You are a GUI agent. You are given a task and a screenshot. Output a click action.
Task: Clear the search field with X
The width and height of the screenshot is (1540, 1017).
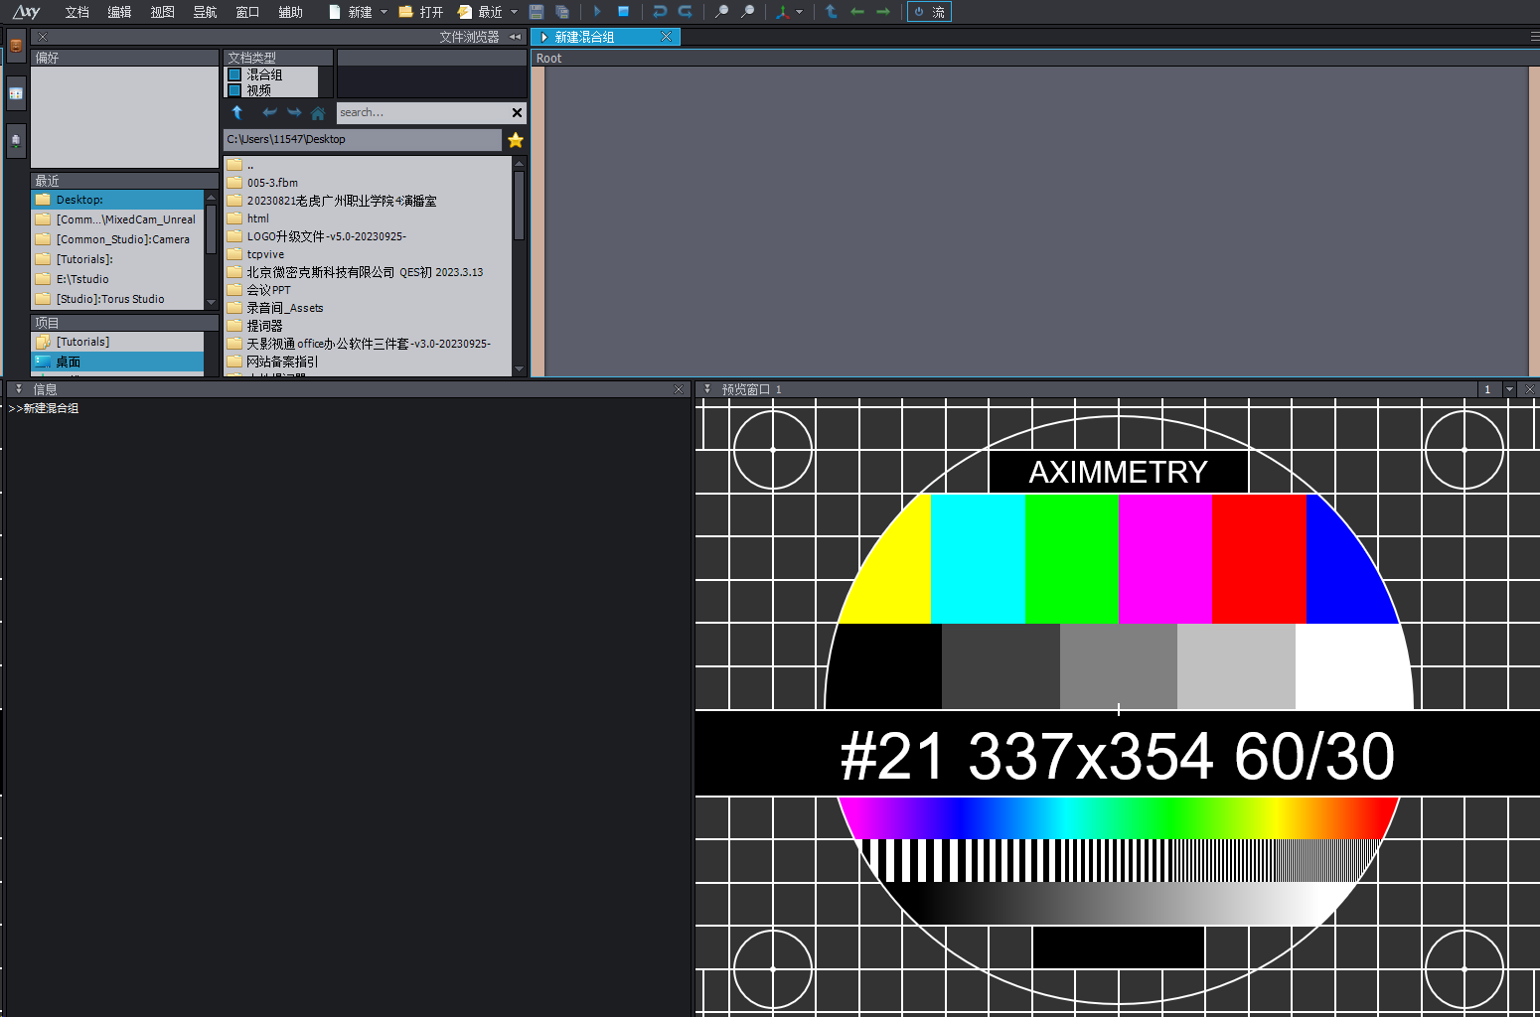(517, 112)
